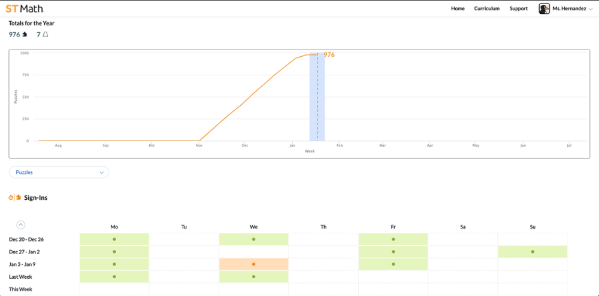Open the Curriculum menu item
This screenshot has height=296, width=599.
click(x=486, y=8)
